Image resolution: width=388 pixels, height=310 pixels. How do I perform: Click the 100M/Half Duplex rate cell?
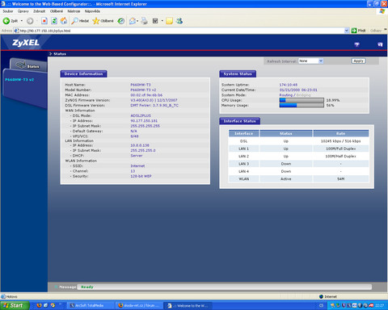click(x=341, y=156)
